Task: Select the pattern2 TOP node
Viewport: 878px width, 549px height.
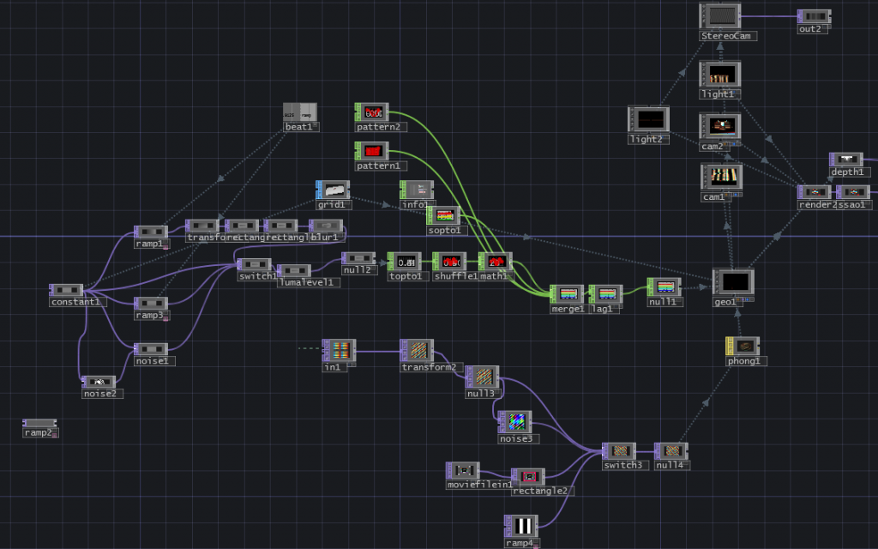Action: click(370, 112)
